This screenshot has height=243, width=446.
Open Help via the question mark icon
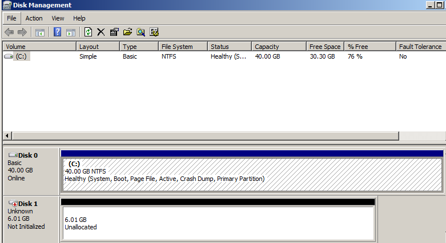click(x=58, y=32)
